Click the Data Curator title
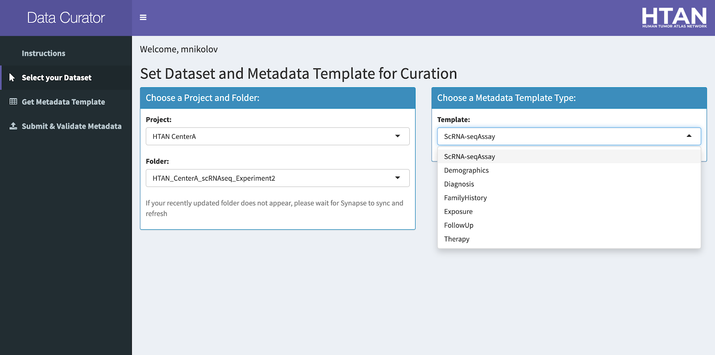This screenshot has width=715, height=355. pyautogui.click(x=66, y=18)
